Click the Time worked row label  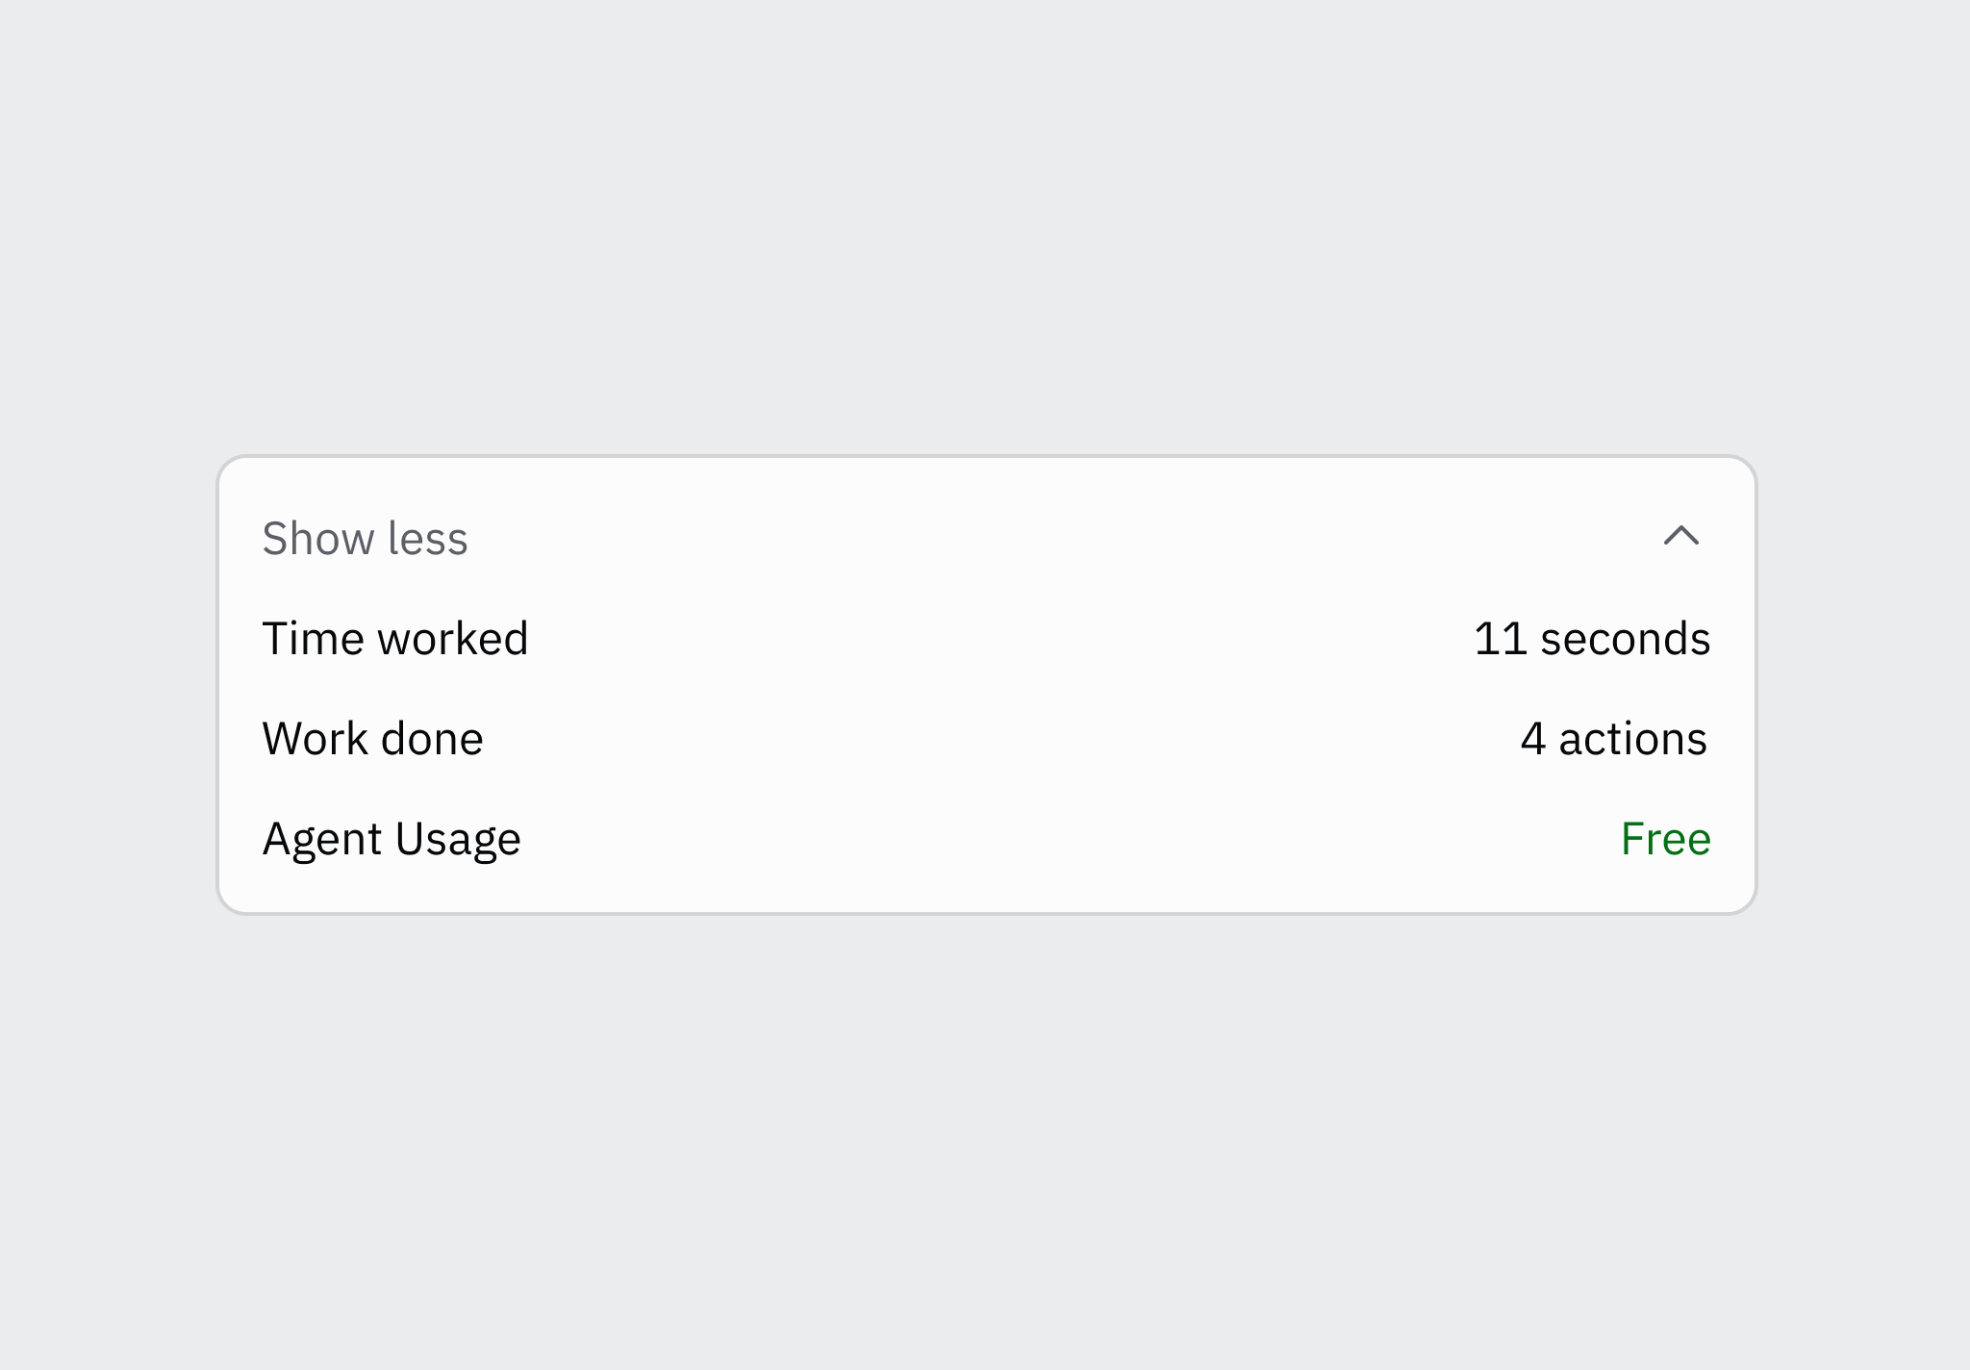(x=395, y=638)
